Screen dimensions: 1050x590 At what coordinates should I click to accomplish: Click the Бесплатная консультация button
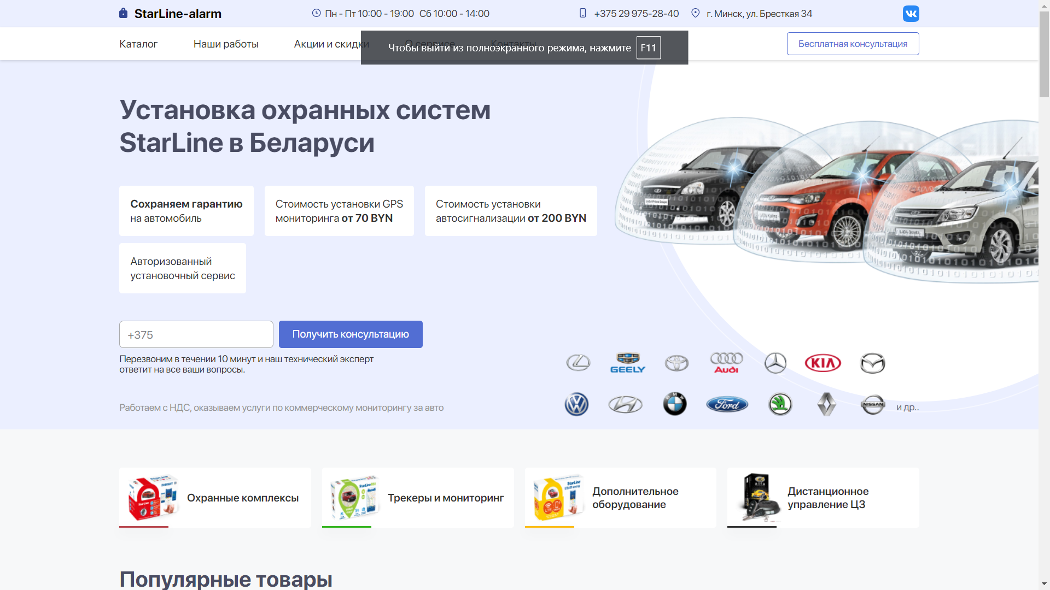853,44
